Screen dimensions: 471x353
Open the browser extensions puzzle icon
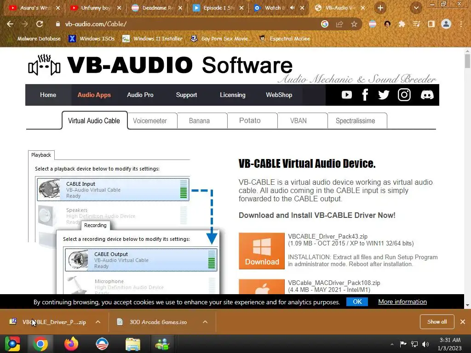402,24
